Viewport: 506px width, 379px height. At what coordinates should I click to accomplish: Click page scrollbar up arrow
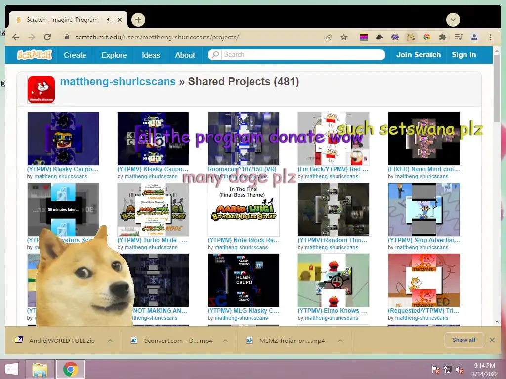497,51
